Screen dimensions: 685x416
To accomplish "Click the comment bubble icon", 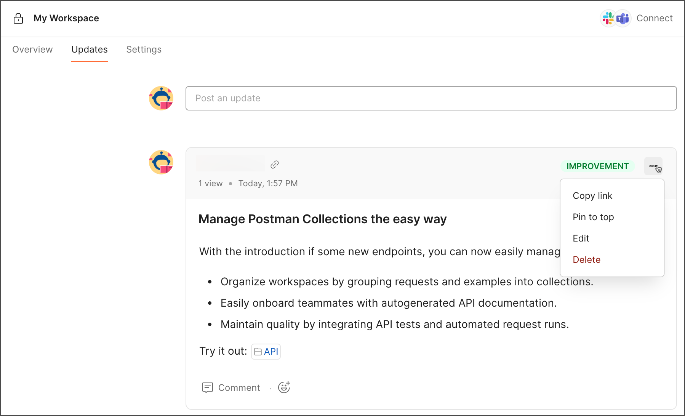I will [x=207, y=387].
